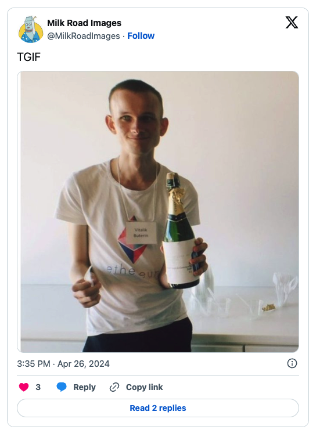Open the circled info icon beside the date

(292, 363)
